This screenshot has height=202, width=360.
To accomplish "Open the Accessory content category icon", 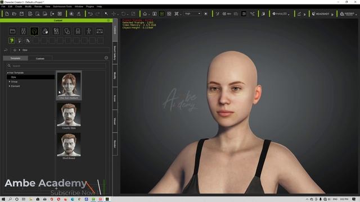I will [x=67, y=31].
